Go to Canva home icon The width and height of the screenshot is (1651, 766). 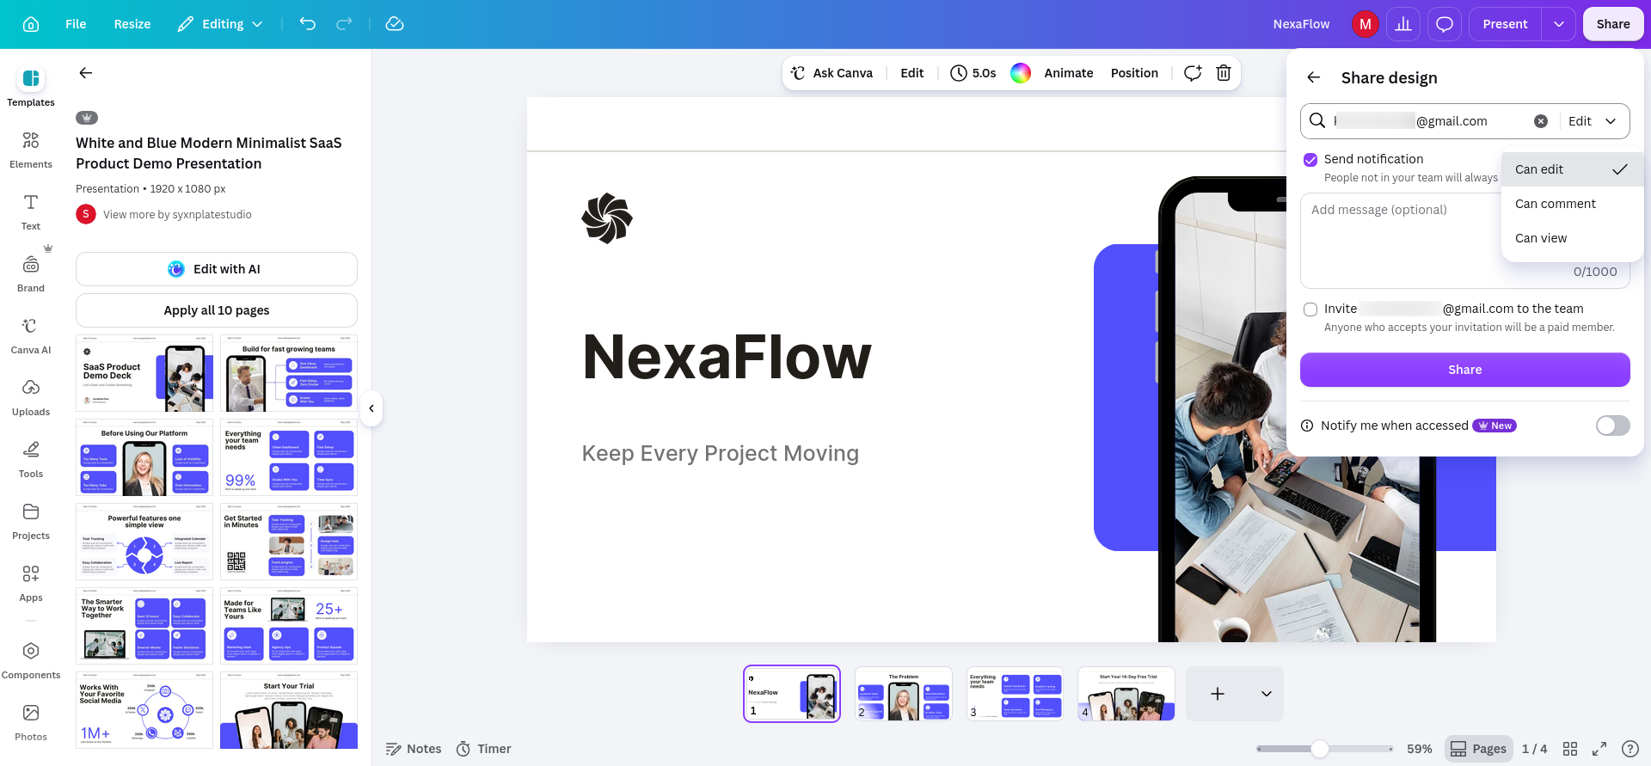(x=31, y=24)
